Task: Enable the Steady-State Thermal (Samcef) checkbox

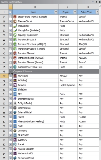Action: tap(10, 17)
